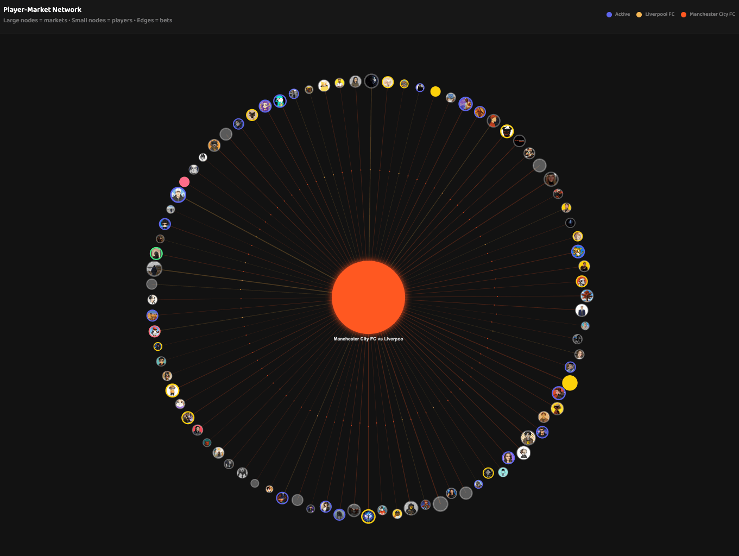739x556 pixels.
Task: Click the suited man avatar on white background
Action: [x=582, y=311]
